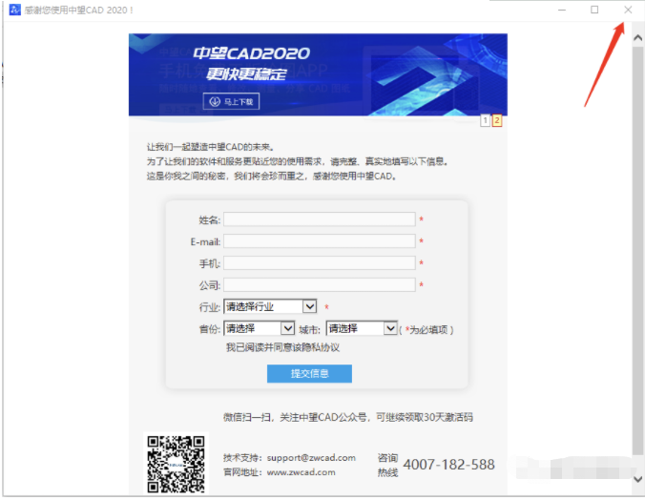Click the 微信扫一扫 activation code notice text
This screenshot has width=645, height=500.
tap(348, 417)
